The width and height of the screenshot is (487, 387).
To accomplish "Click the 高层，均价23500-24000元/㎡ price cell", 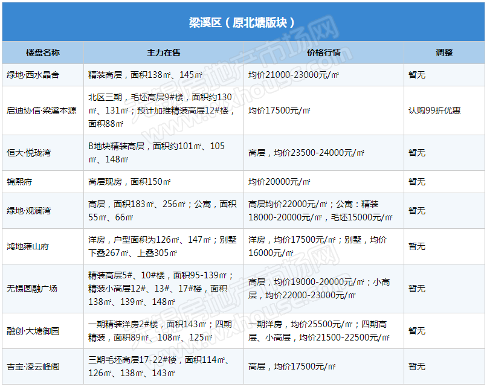I will 306,153.
